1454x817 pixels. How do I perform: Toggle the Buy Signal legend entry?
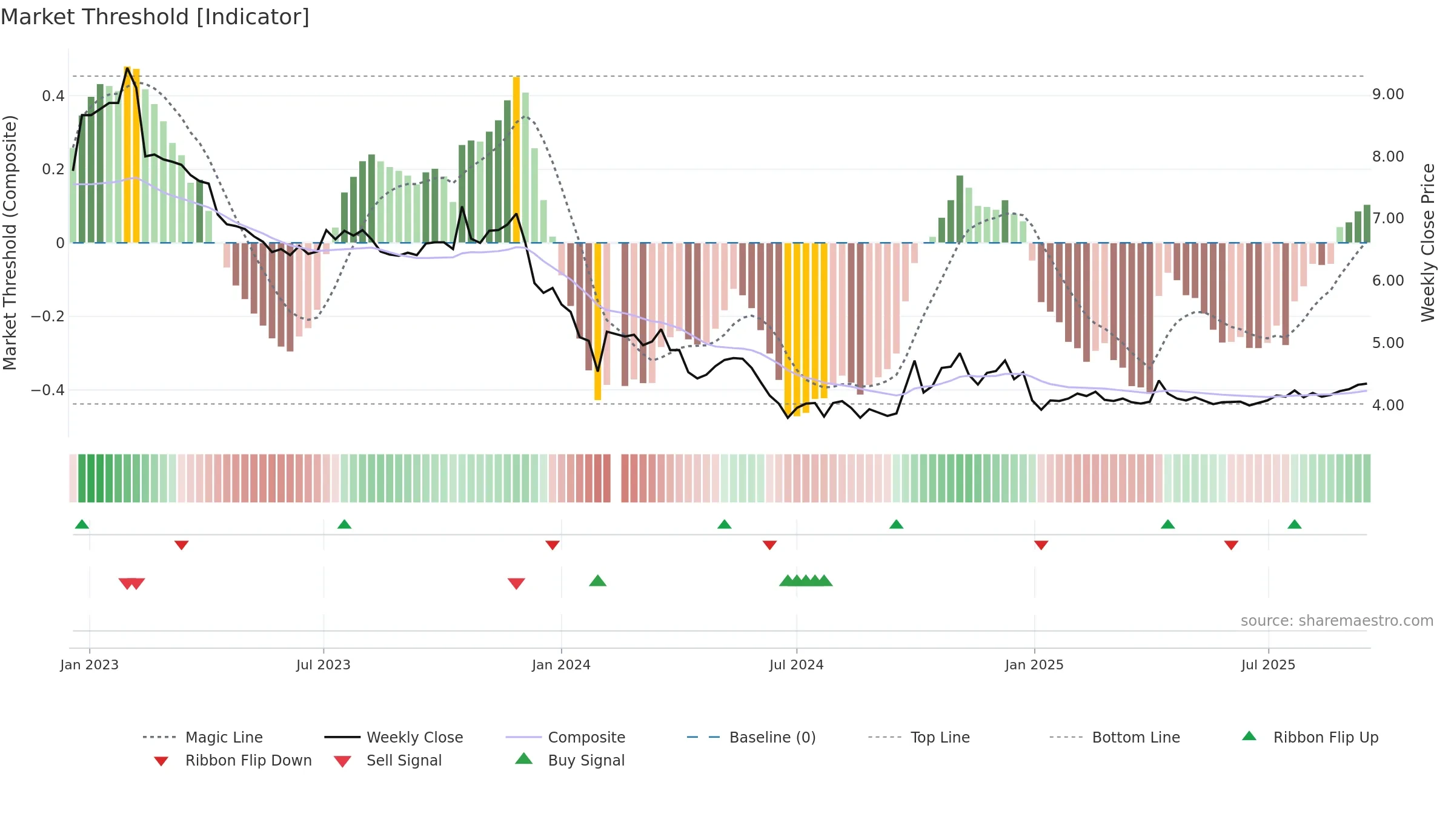[x=569, y=760]
